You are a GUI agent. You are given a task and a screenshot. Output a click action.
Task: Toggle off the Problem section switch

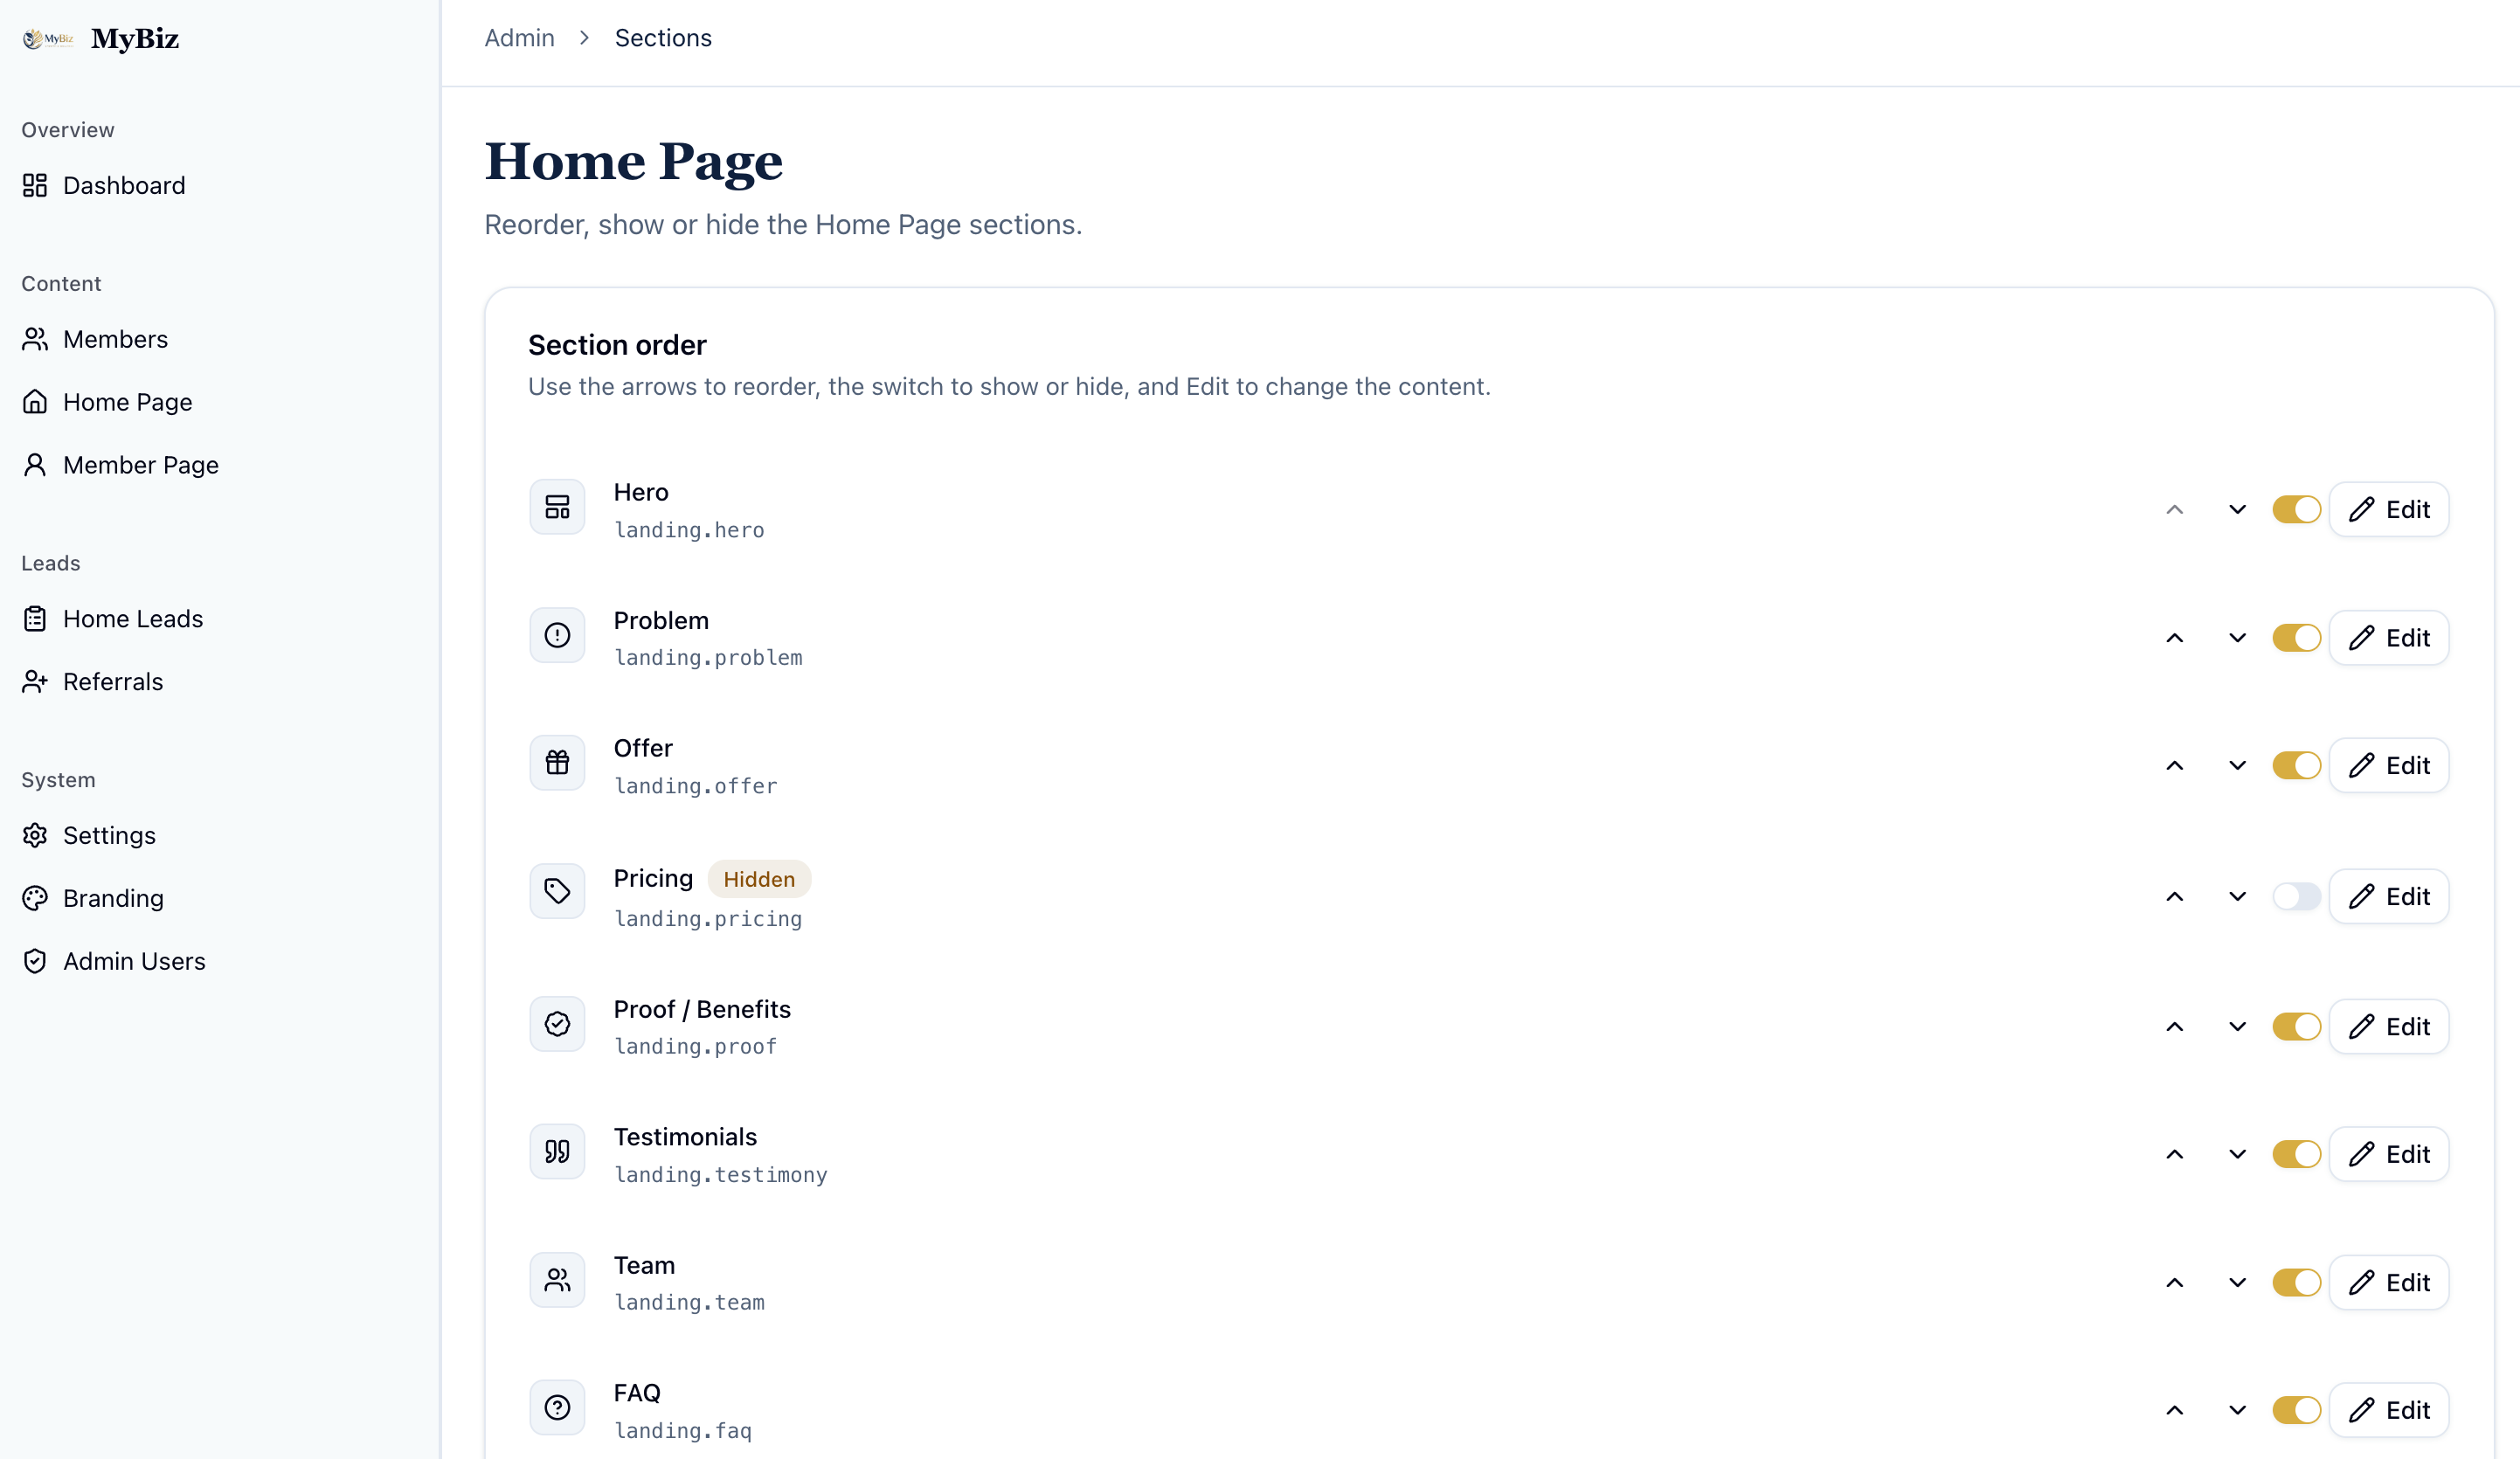click(x=2296, y=638)
